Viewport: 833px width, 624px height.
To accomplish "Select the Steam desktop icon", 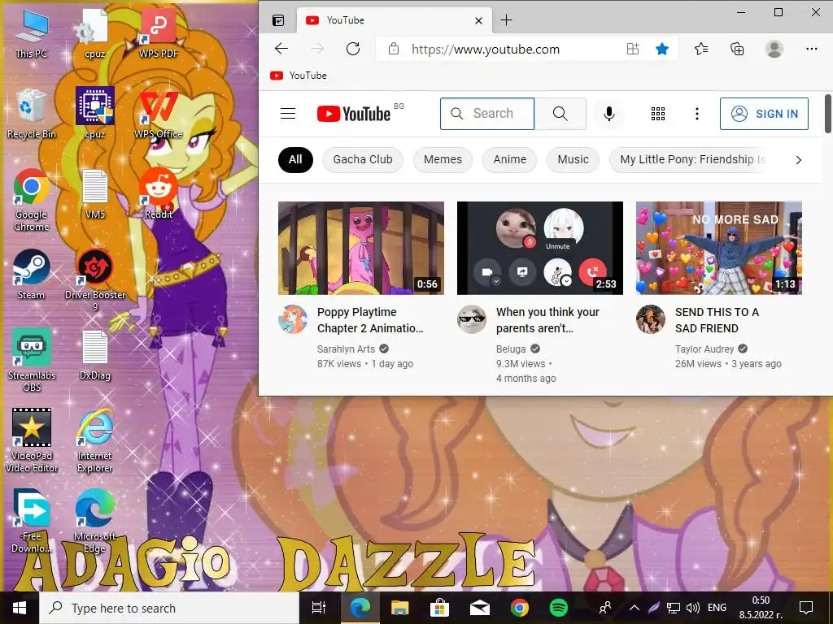I will (x=32, y=275).
